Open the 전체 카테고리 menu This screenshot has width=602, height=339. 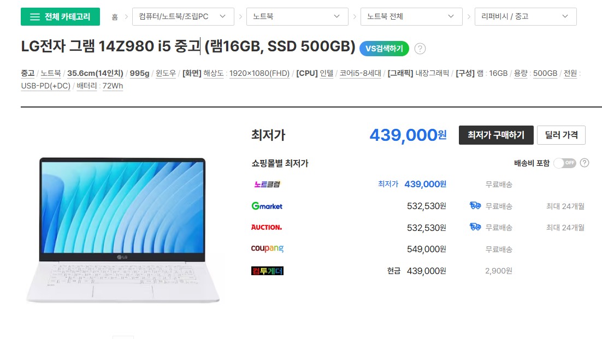click(60, 16)
